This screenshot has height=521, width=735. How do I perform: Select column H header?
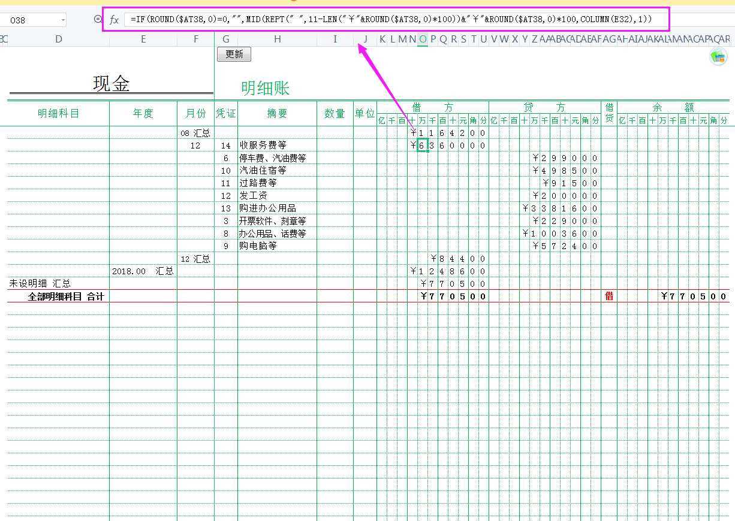[278, 40]
